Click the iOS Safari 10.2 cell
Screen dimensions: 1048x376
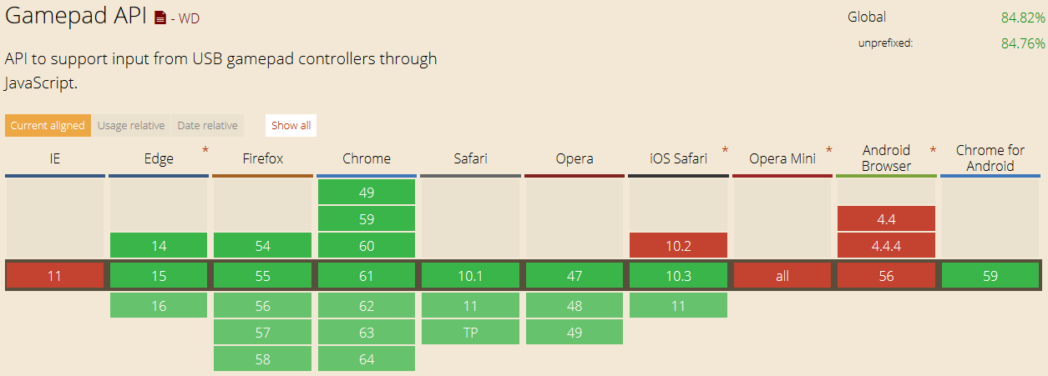pos(678,246)
